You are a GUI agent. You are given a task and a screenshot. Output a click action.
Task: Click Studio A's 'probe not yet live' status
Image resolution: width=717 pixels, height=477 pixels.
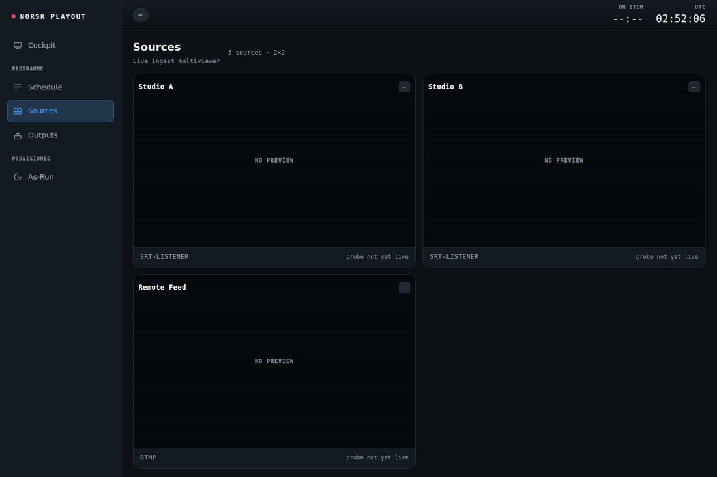[x=377, y=257]
